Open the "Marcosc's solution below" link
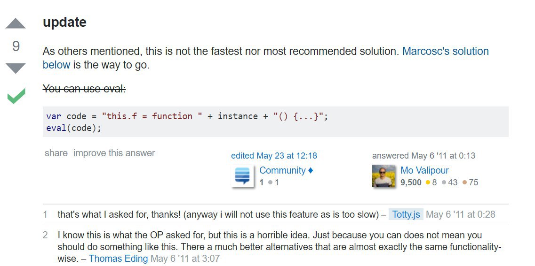The height and width of the screenshot is (266, 535). tap(445, 51)
